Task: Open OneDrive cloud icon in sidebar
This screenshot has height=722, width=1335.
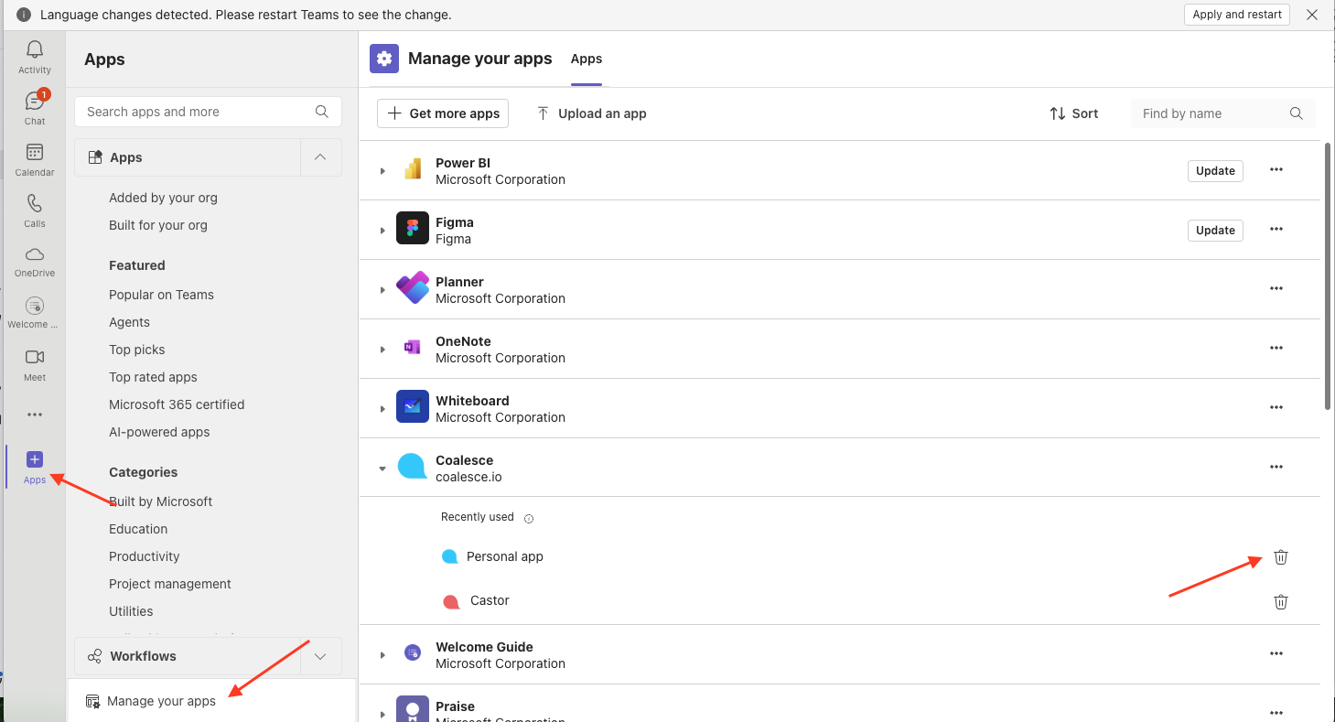Action: pyautogui.click(x=35, y=255)
